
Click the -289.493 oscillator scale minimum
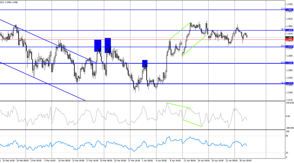[x=290, y=128]
